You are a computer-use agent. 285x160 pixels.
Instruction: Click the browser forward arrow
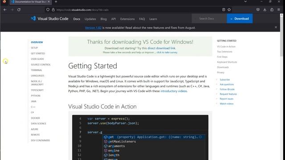point(12,10)
